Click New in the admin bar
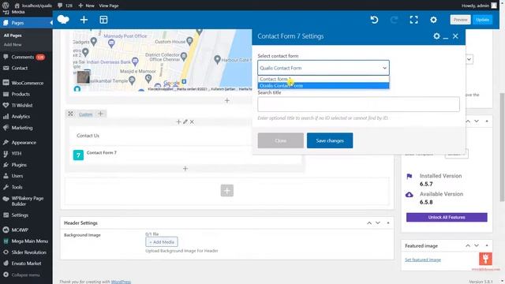Viewport: 505px width, 284px height. click(x=86, y=6)
